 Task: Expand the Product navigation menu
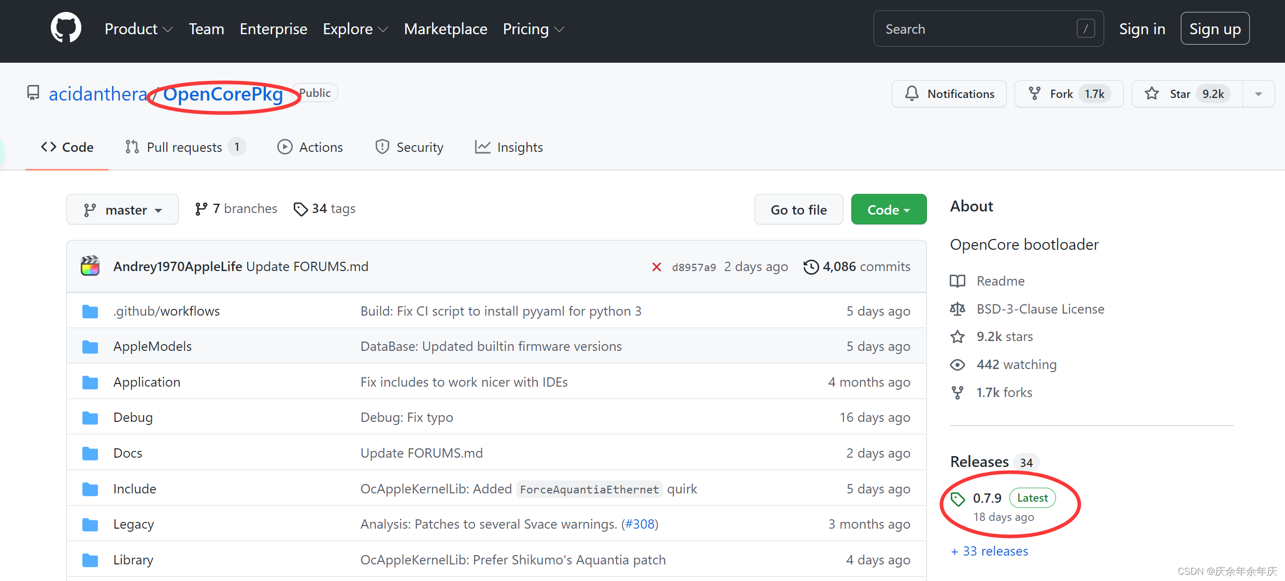138,29
